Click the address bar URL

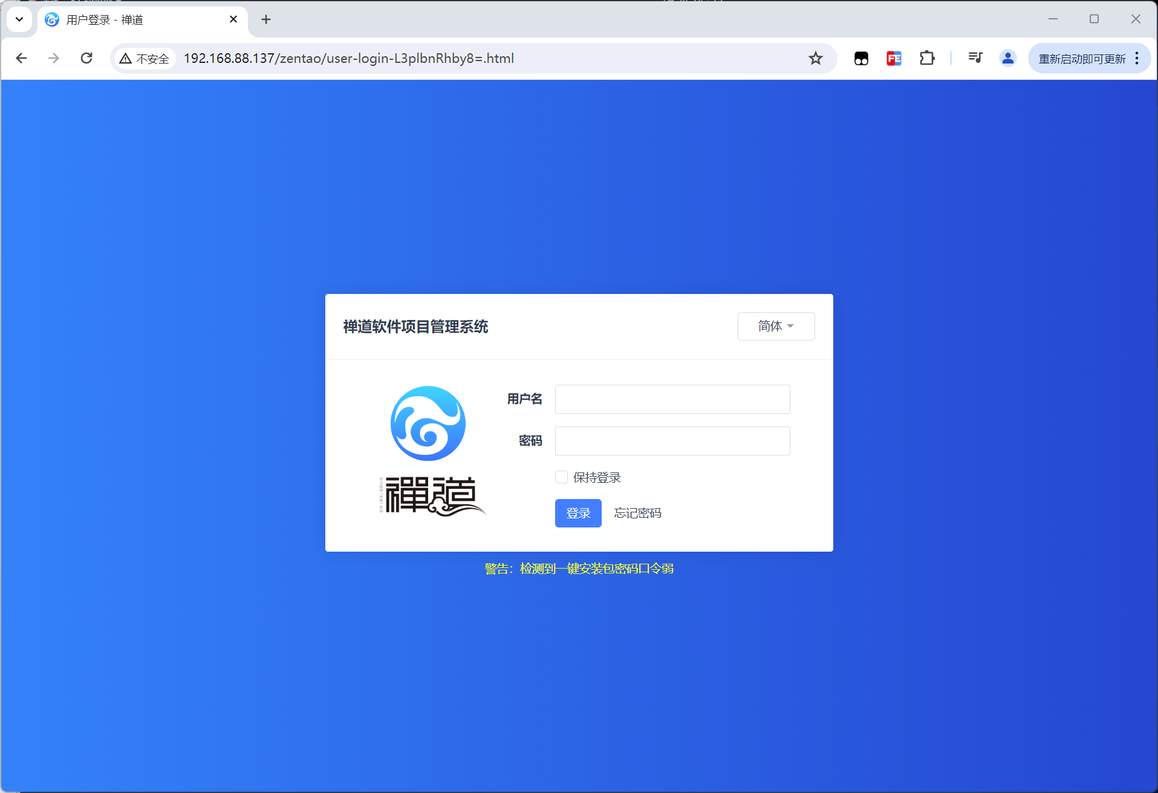[x=349, y=58]
